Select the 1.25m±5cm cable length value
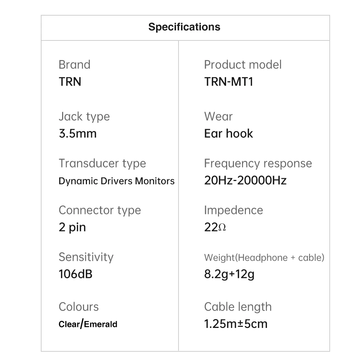 236,324
